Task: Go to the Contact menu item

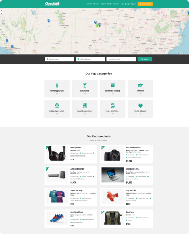Action: pos(116,4)
